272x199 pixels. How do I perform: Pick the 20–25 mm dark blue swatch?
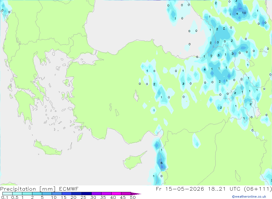[76, 194]
